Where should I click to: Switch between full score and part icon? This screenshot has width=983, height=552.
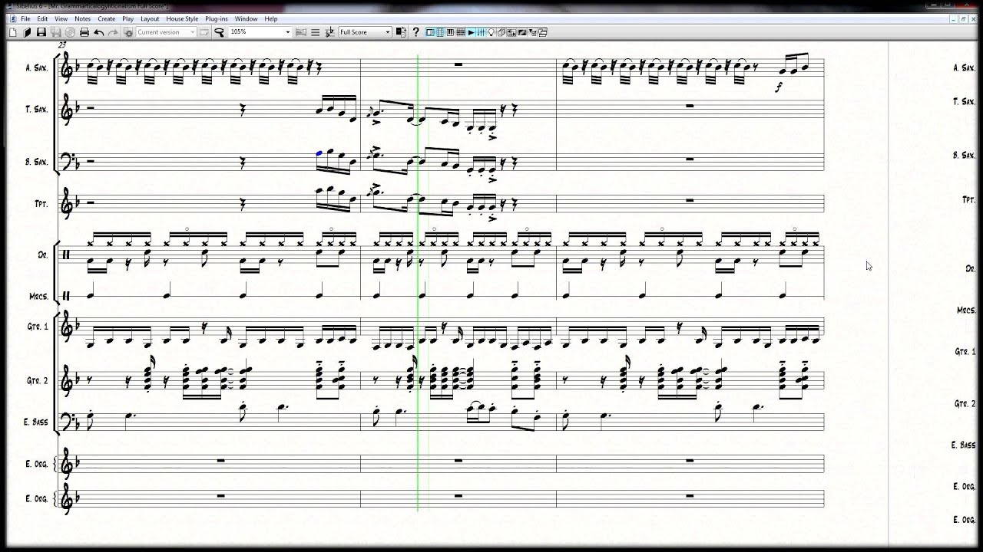tap(401, 32)
